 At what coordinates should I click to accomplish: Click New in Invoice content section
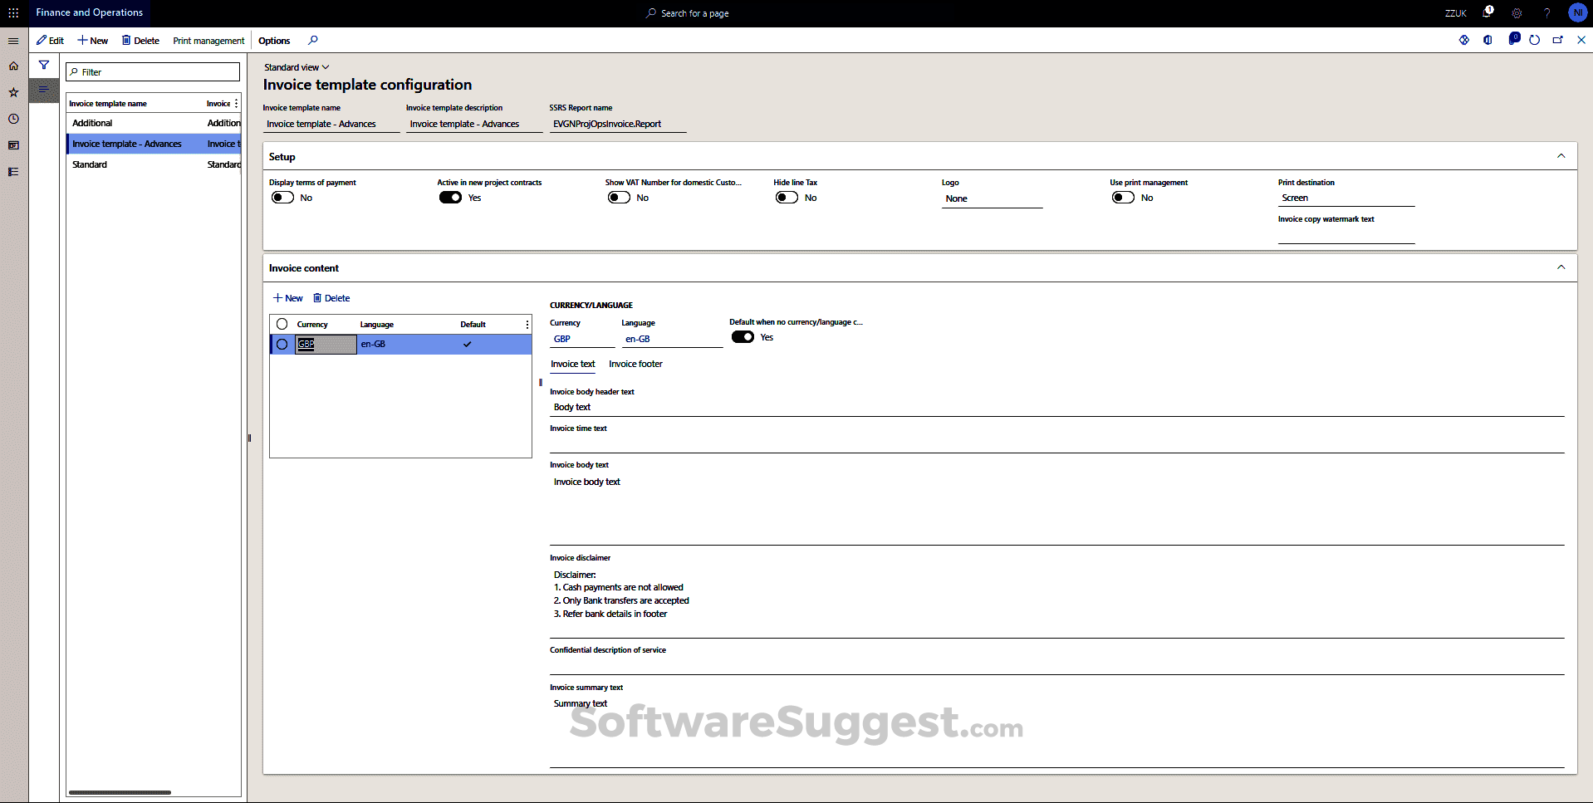click(x=288, y=298)
